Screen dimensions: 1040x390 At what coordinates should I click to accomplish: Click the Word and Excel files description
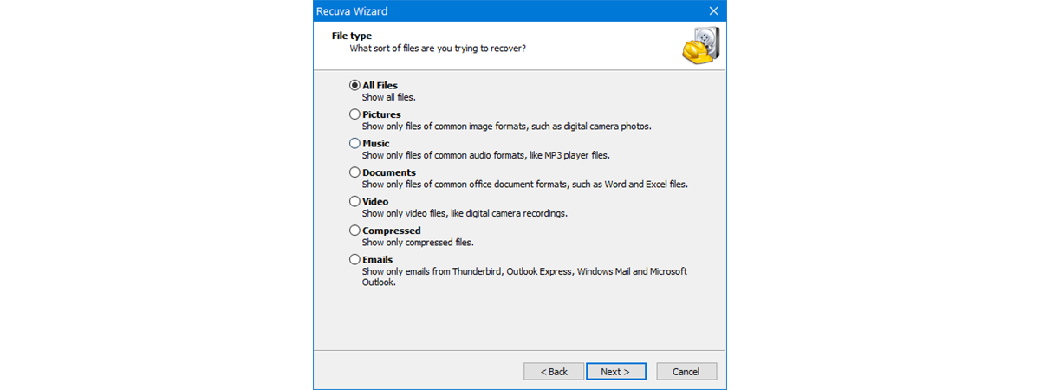(525, 185)
